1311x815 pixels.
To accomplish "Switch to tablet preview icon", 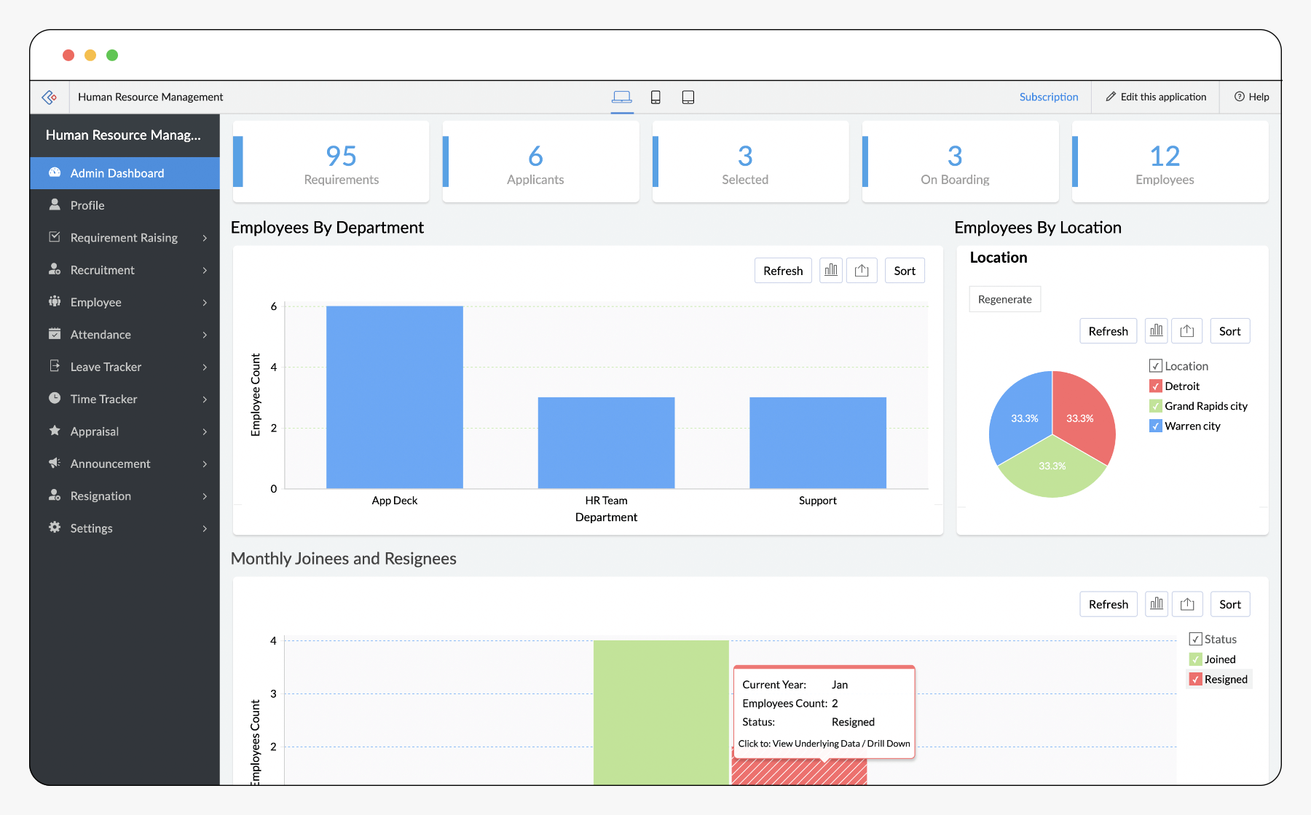I will pos(688,97).
